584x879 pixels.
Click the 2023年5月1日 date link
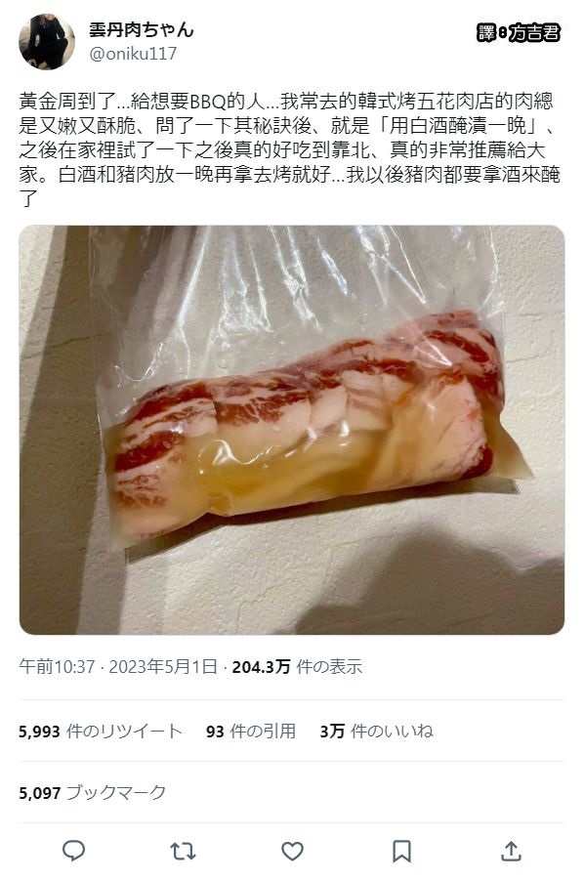pyautogui.click(x=163, y=666)
